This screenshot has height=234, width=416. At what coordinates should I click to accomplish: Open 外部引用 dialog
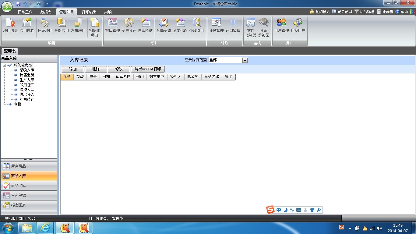point(196,25)
